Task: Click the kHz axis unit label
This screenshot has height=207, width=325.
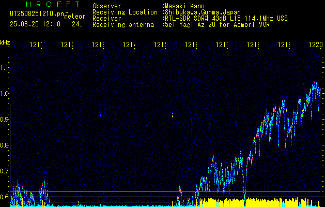Action: (x=5, y=42)
